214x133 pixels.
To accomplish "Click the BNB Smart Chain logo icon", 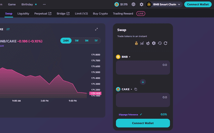I will tap(149, 4).
